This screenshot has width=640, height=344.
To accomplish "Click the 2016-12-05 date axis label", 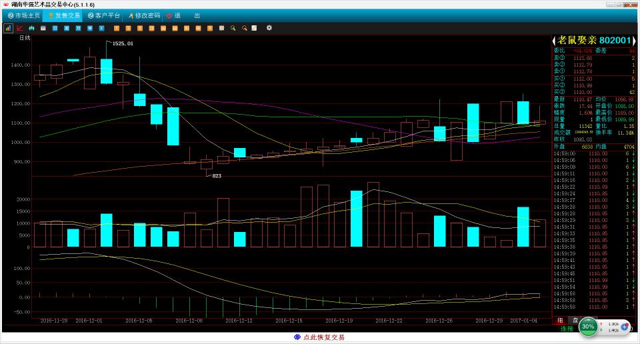I will coord(139,321).
